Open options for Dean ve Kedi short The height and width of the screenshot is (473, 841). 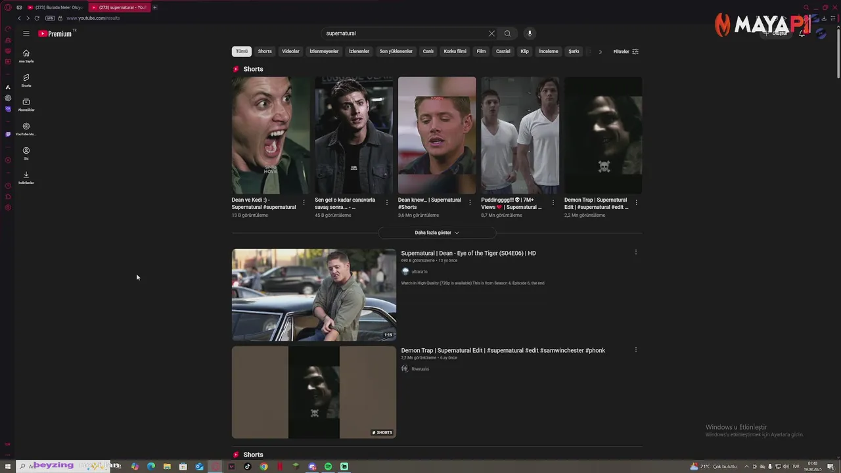[x=304, y=202]
